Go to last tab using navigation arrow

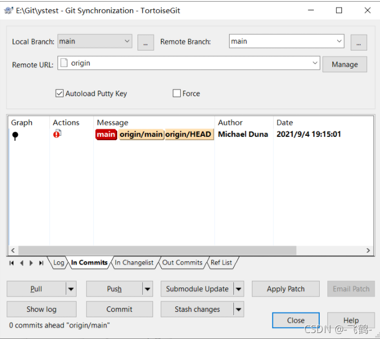tap(41, 263)
